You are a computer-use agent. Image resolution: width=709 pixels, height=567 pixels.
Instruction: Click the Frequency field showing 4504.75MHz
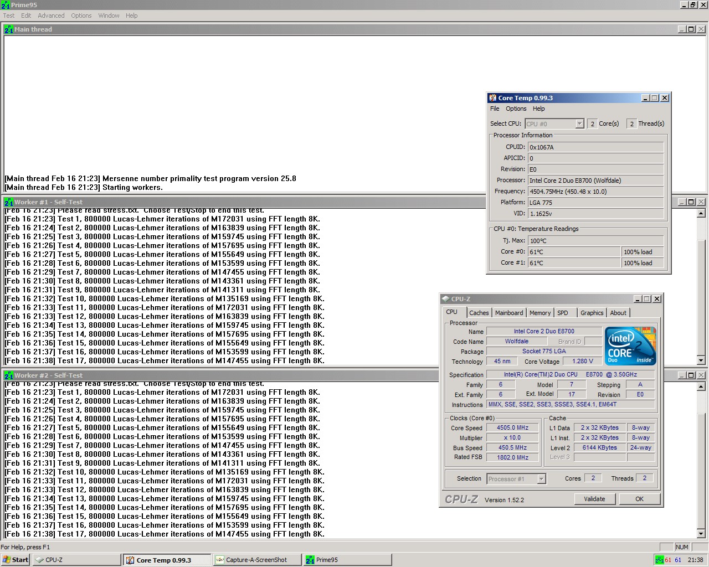tap(595, 192)
